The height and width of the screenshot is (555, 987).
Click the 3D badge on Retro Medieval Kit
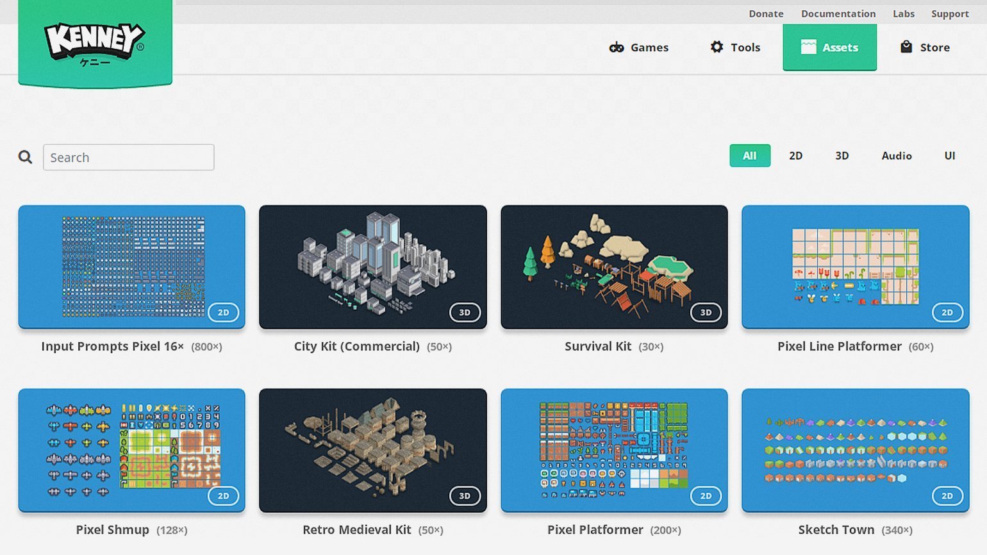coord(465,496)
